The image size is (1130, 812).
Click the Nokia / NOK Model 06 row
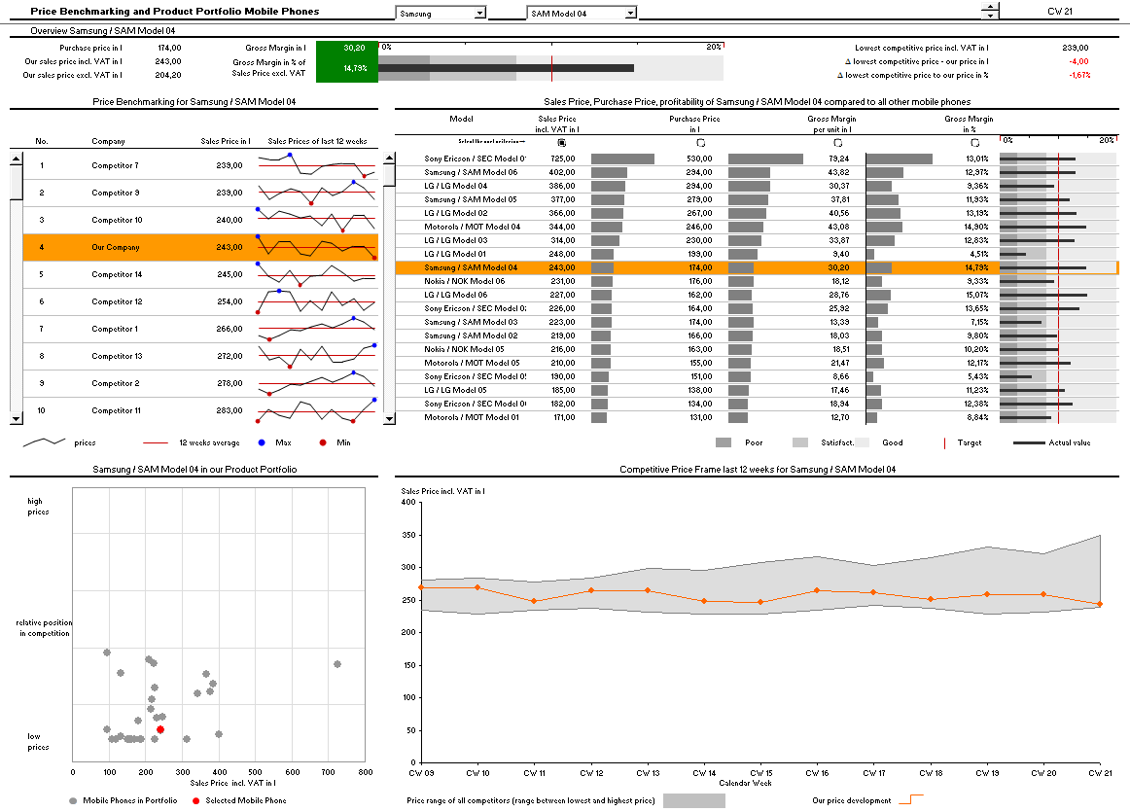pos(757,282)
